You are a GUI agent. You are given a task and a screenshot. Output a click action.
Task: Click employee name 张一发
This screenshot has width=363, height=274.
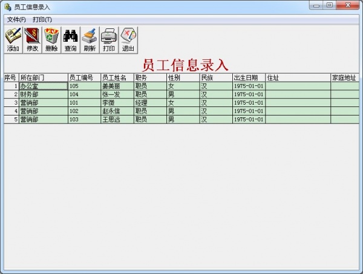(117, 94)
